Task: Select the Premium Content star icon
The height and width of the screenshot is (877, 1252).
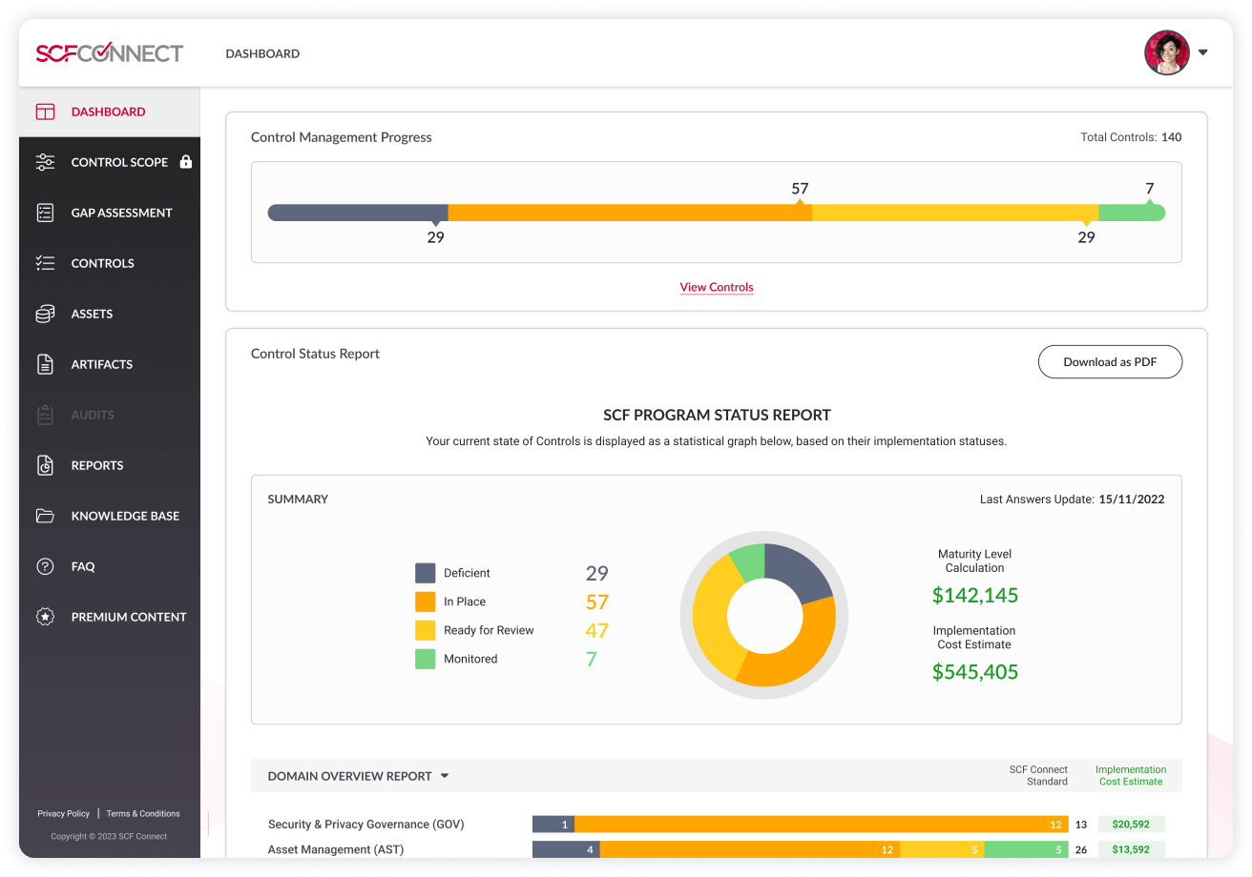Action: tap(45, 617)
